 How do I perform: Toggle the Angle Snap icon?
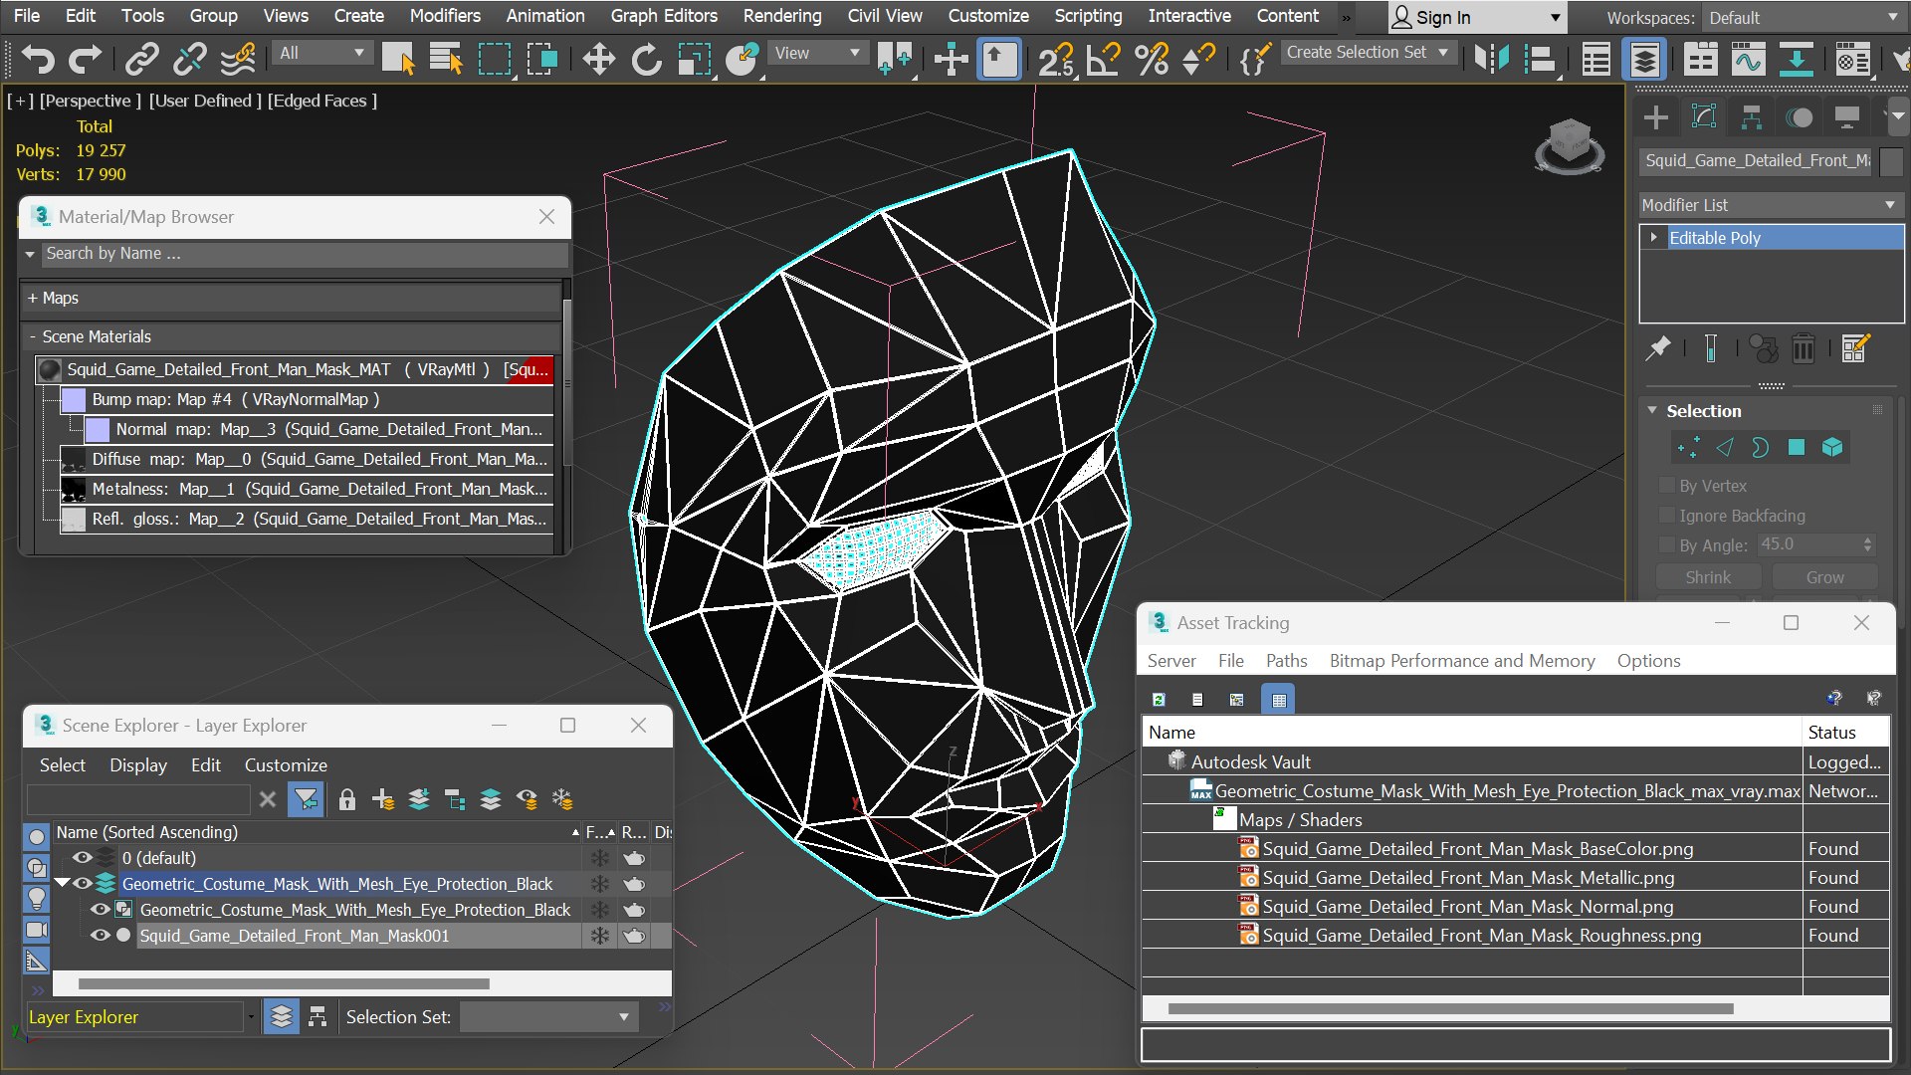tap(1104, 60)
